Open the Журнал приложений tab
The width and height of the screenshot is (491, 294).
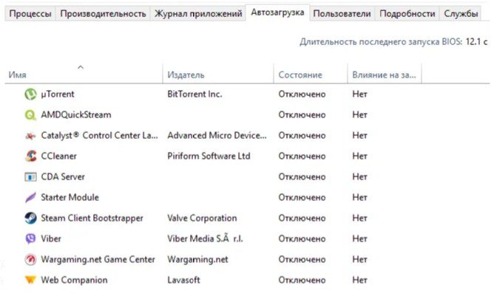coord(198,14)
